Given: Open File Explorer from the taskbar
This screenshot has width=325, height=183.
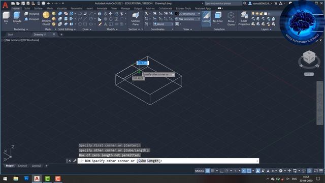Looking at the screenshot, I should (x=16, y=178).
